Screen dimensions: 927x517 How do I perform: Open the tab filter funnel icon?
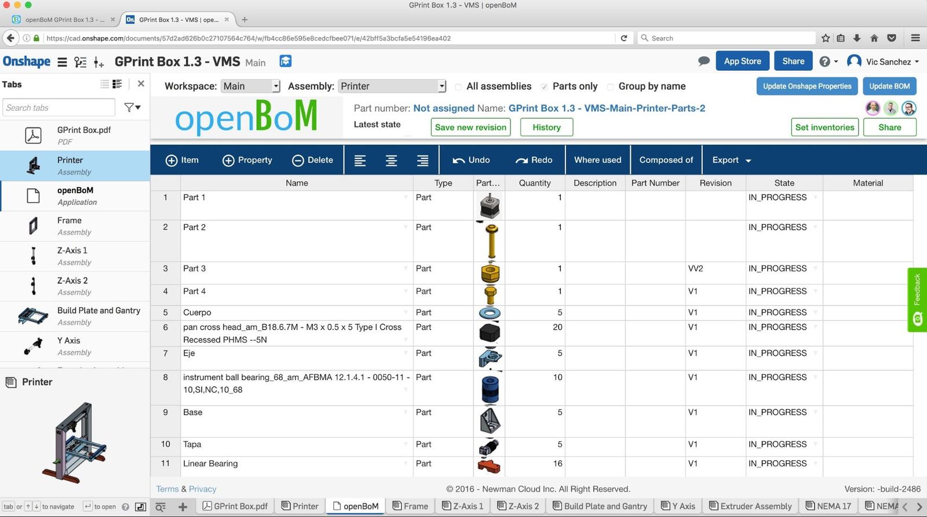pyautogui.click(x=132, y=107)
